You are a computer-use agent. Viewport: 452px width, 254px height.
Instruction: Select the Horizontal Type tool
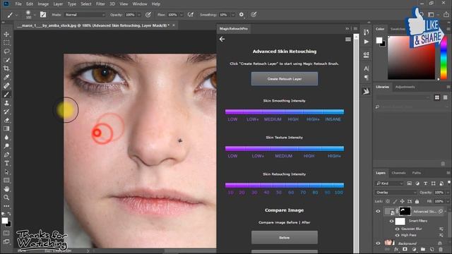coord(6,163)
